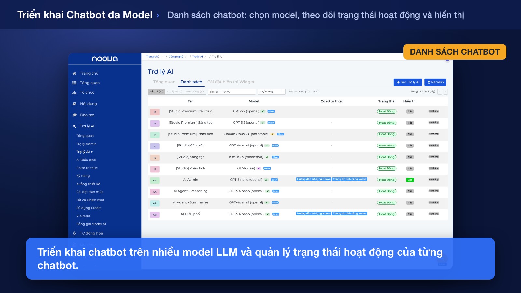Click Direct badge beside Kimi K2.5 model
Image resolution: width=521 pixels, height=293 pixels.
point(275,157)
